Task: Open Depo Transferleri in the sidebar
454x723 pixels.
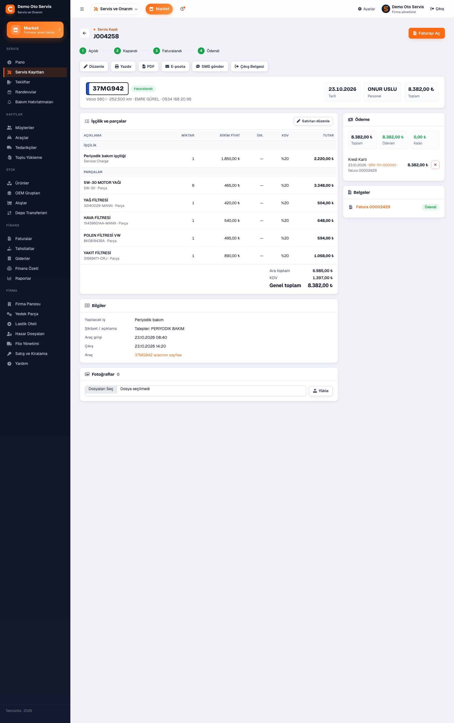Action: tap(35, 213)
